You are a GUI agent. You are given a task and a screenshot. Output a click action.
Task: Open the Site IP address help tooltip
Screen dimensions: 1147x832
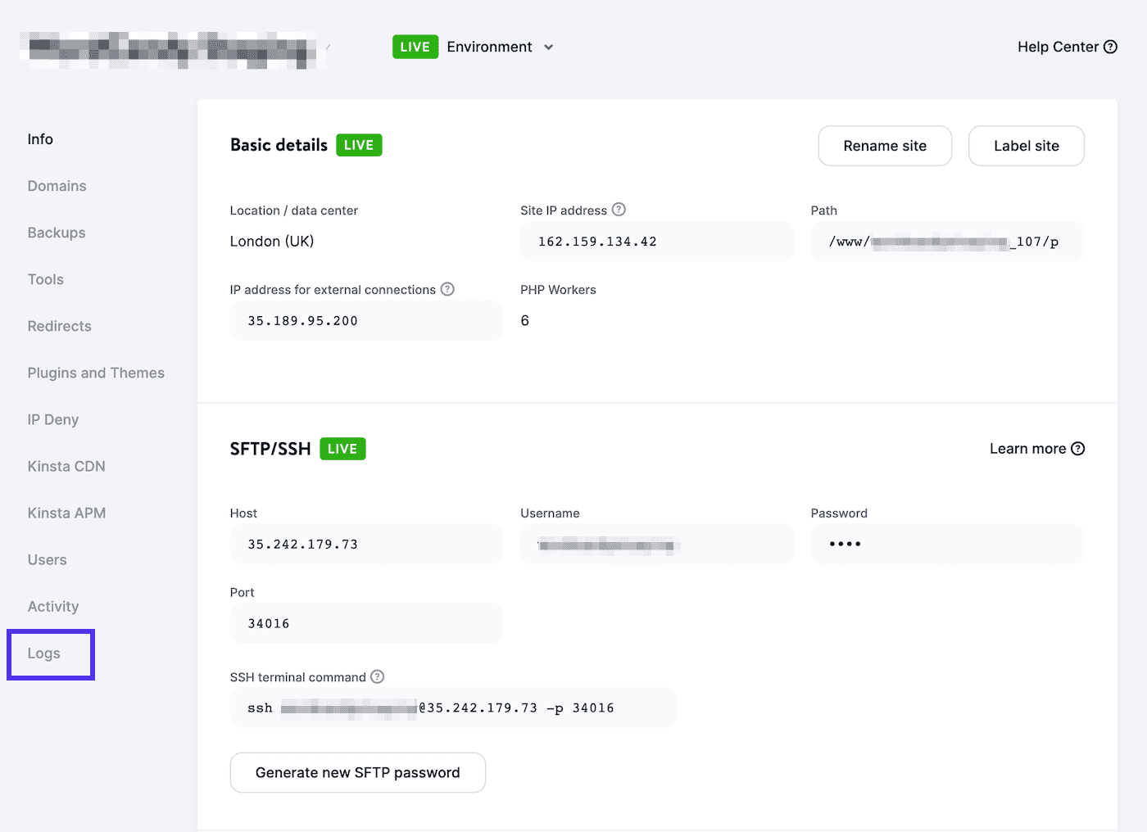[619, 210]
